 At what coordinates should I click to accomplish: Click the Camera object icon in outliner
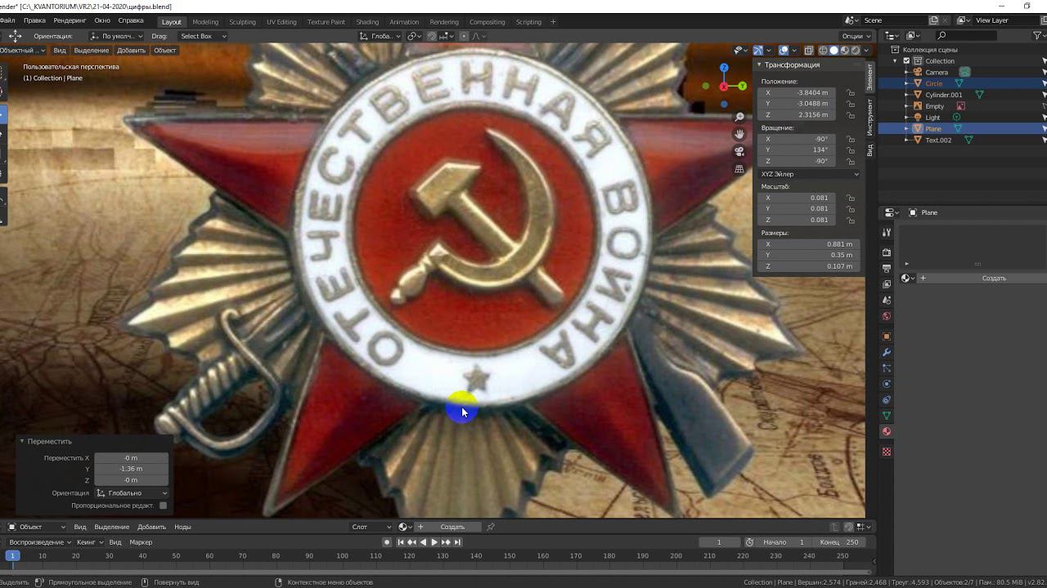[x=919, y=72]
